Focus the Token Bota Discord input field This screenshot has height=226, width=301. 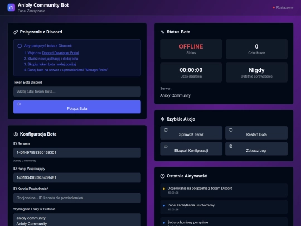click(77, 92)
